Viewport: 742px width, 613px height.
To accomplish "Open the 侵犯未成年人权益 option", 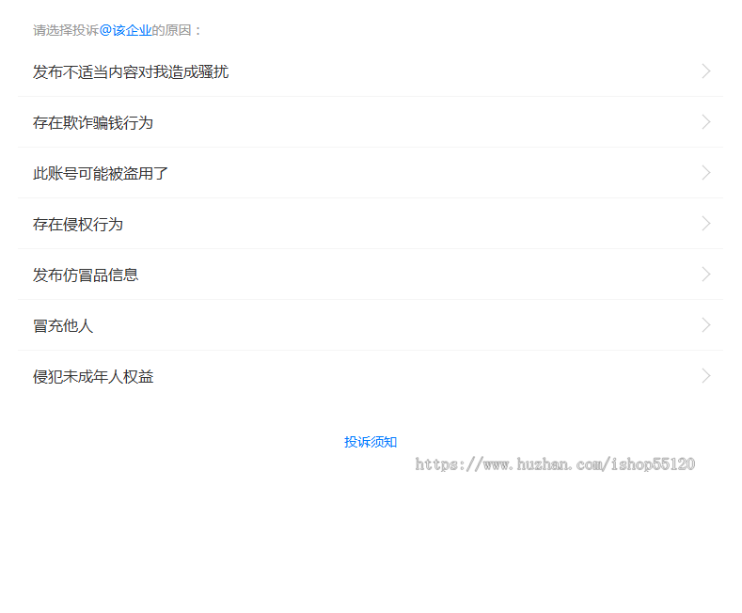I will pyautogui.click(x=370, y=376).
